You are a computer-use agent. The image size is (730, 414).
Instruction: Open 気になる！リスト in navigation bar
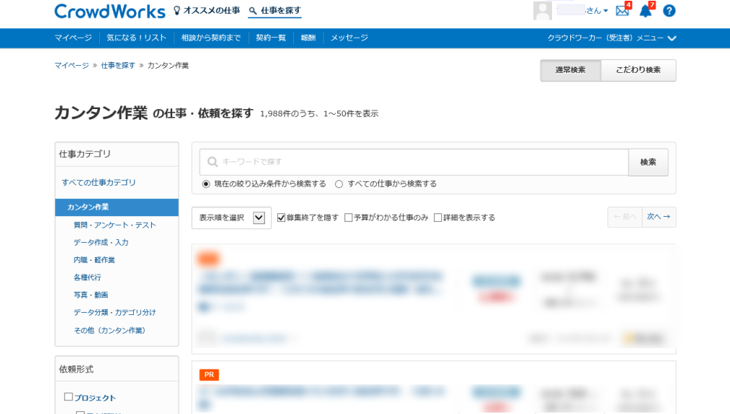[x=137, y=38]
